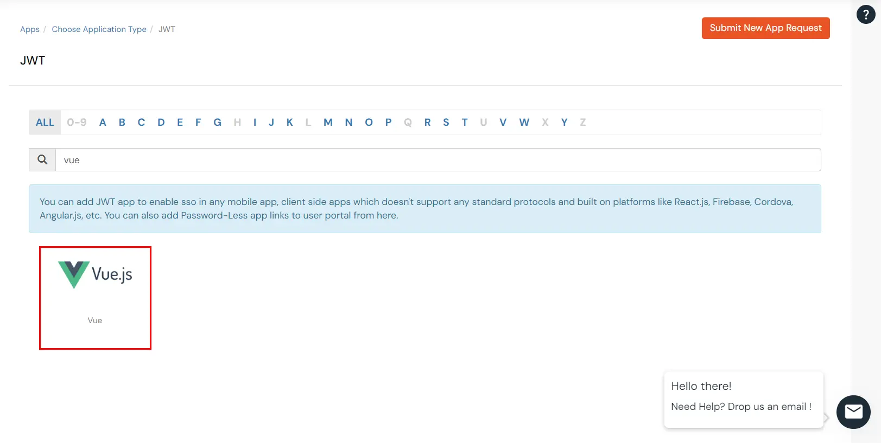
Task: Filter apps by letter V
Action: (503, 123)
